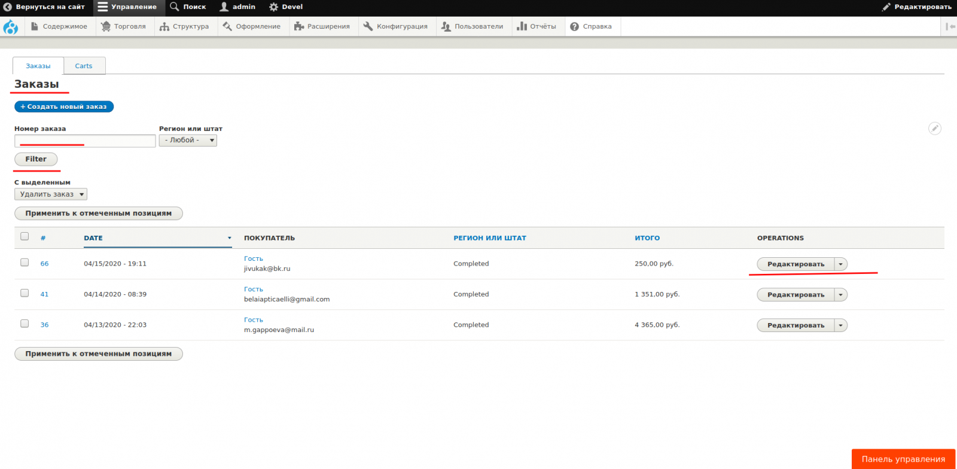Check the checkbox for order 41
Viewport: 957px width, 469px height.
25,293
